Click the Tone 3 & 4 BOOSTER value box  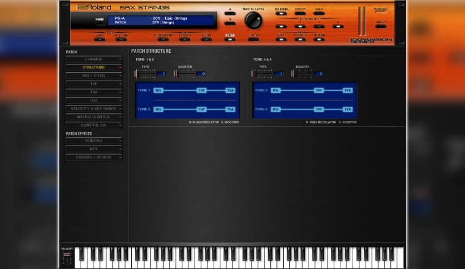point(318,73)
